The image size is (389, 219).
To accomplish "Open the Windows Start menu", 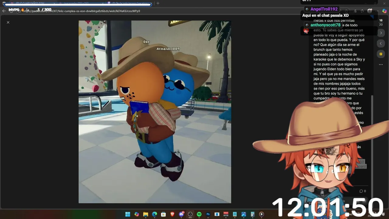I will click(128, 214).
